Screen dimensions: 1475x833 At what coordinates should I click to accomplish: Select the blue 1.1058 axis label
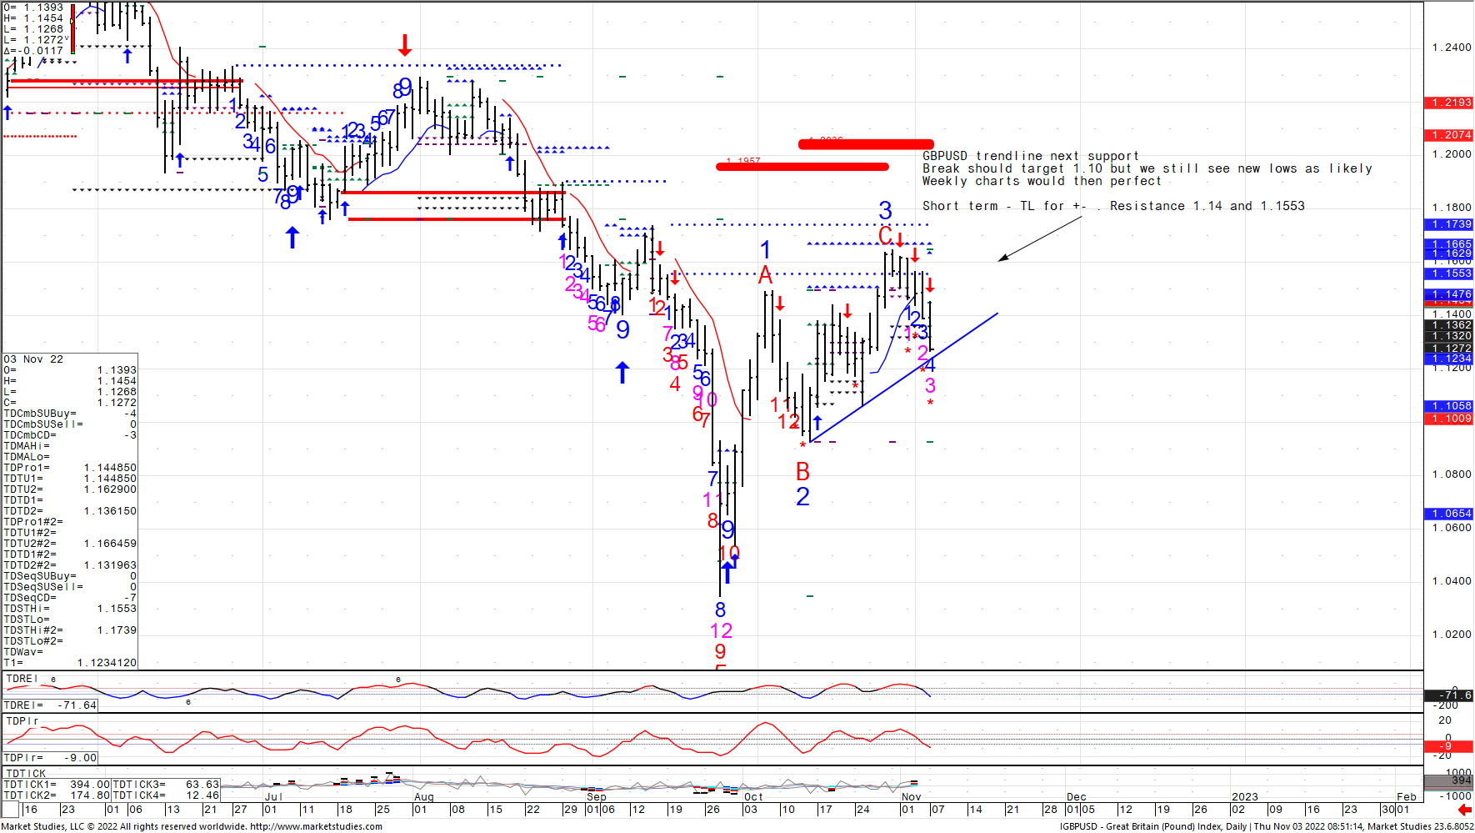(x=1448, y=406)
